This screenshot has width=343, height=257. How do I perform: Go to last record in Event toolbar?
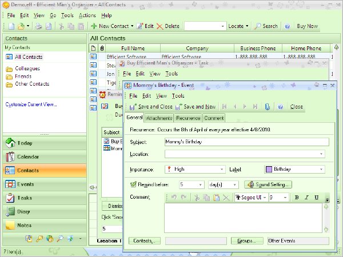[x=255, y=107]
